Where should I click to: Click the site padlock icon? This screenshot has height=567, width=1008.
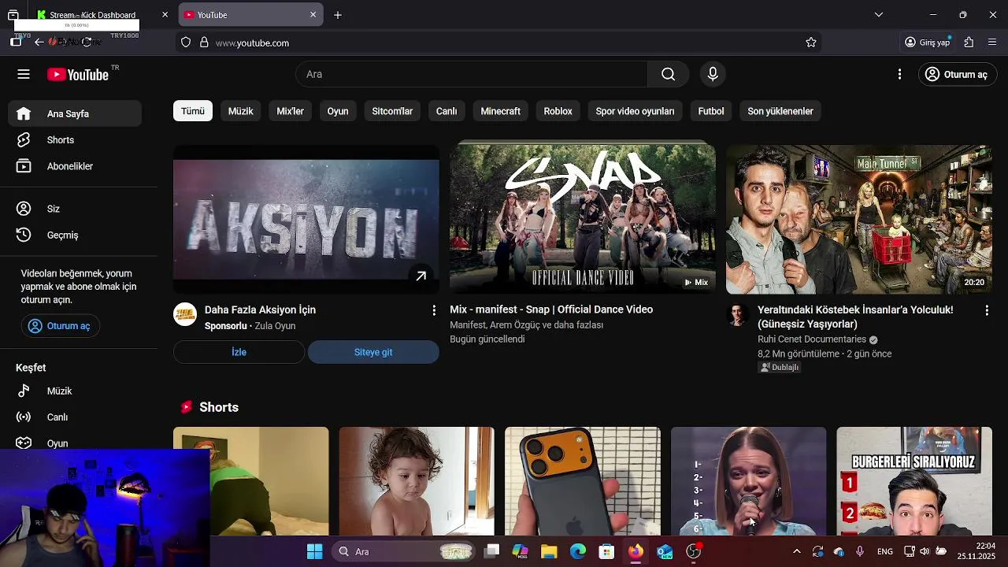pyautogui.click(x=204, y=43)
